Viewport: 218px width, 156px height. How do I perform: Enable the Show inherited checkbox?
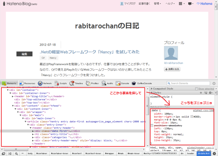tap(196, 89)
